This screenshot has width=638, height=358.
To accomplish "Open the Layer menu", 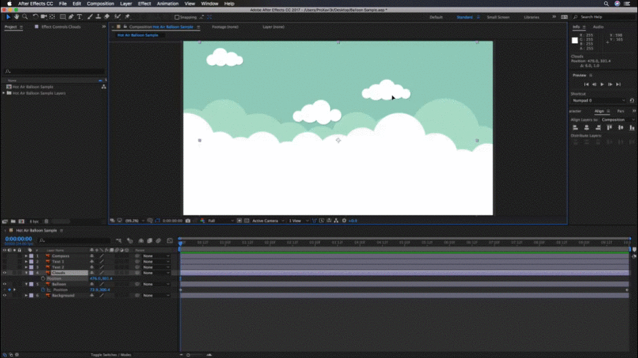I will point(126,3).
